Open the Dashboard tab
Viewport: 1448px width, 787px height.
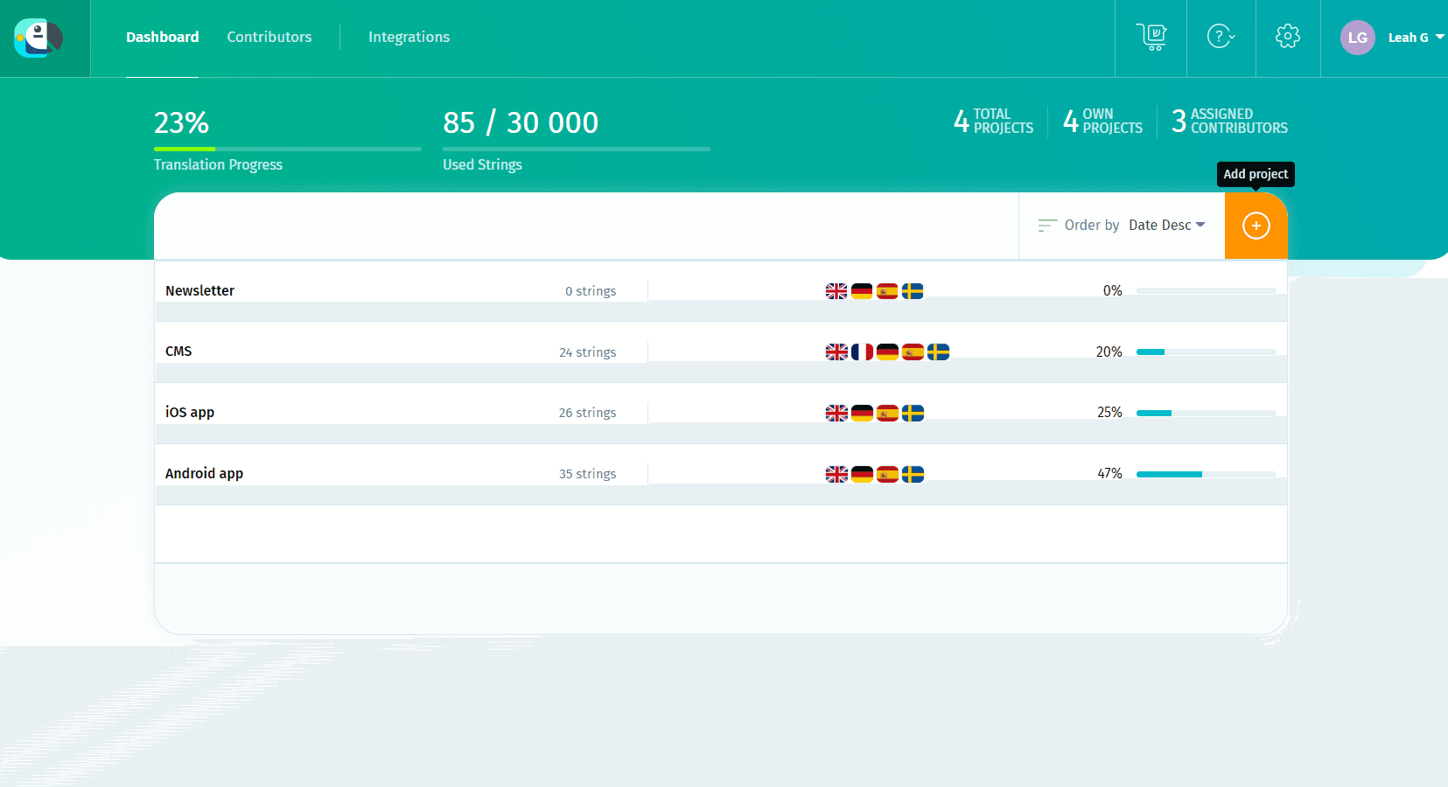click(x=163, y=37)
